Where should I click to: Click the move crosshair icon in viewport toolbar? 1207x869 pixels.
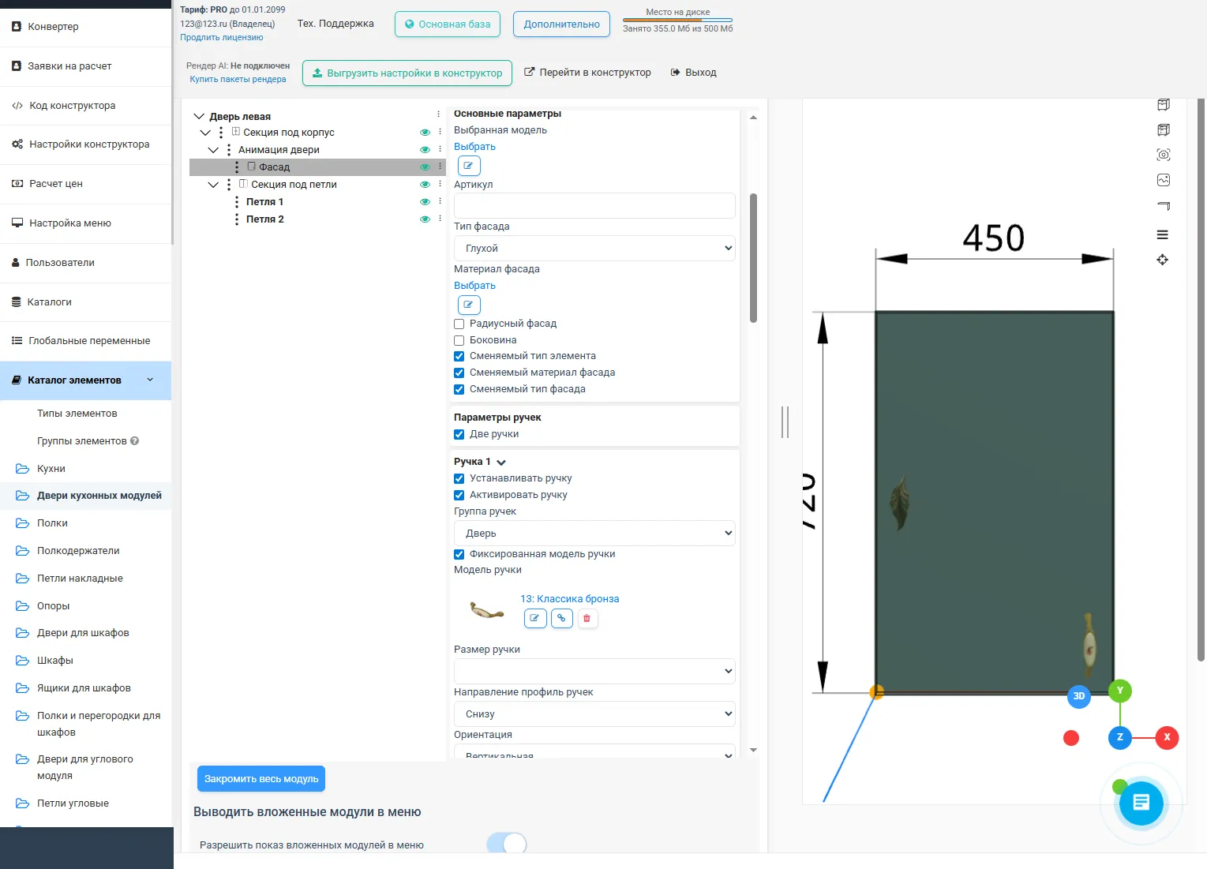(x=1162, y=260)
